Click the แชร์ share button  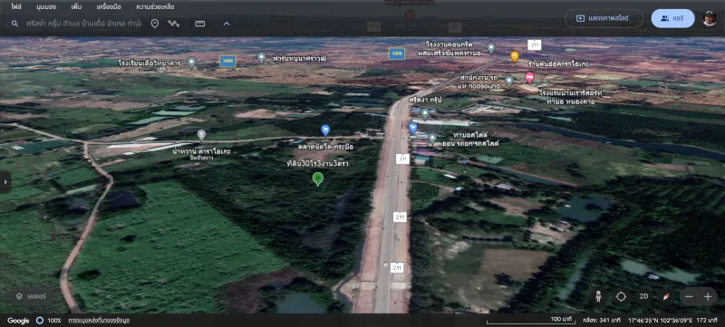pyautogui.click(x=672, y=18)
